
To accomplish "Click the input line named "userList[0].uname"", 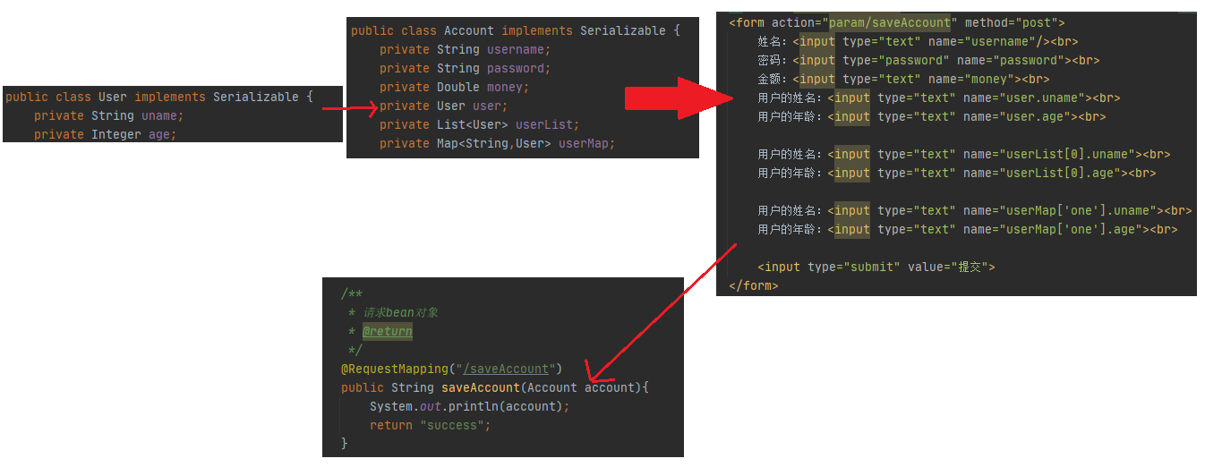I will [964, 154].
